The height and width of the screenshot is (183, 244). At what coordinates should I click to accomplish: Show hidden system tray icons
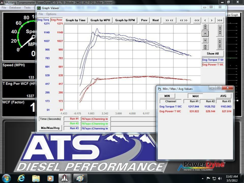(x=203, y=178)
